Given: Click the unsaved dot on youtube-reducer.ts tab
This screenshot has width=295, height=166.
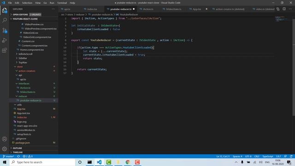Looking at the screenshot, I should tap(134, 9).
